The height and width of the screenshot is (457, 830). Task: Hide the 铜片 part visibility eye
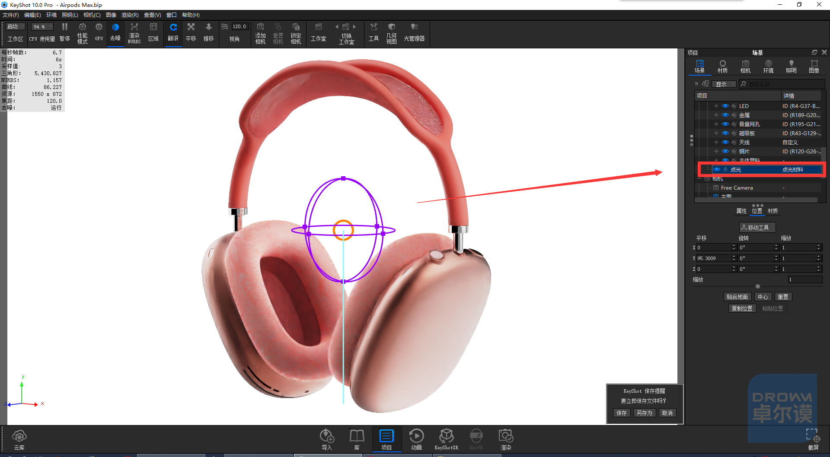pos(725,151)
